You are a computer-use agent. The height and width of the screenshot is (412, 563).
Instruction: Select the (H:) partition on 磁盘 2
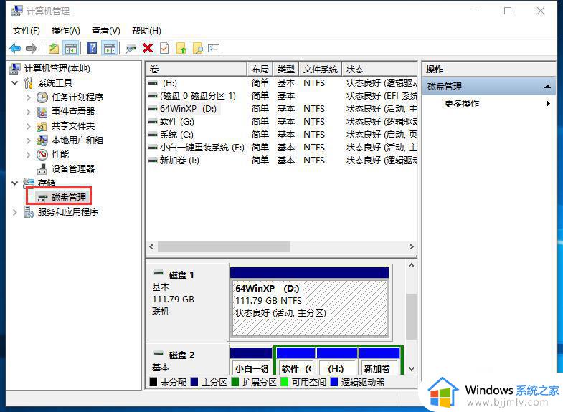coord(336,360)
